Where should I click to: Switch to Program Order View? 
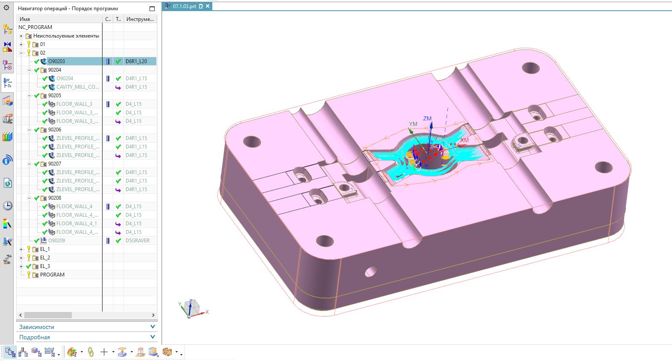[10, 352]
